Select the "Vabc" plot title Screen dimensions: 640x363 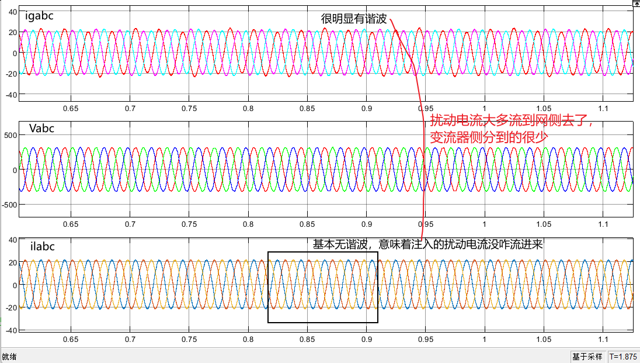pyautogui.click(x=41, y=129)
